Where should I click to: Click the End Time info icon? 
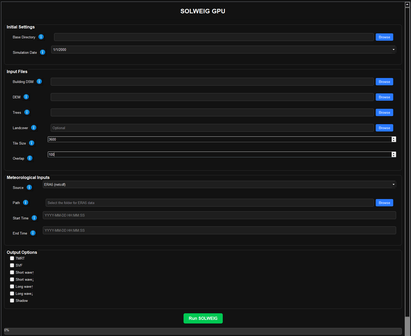[x=33, y=233]
